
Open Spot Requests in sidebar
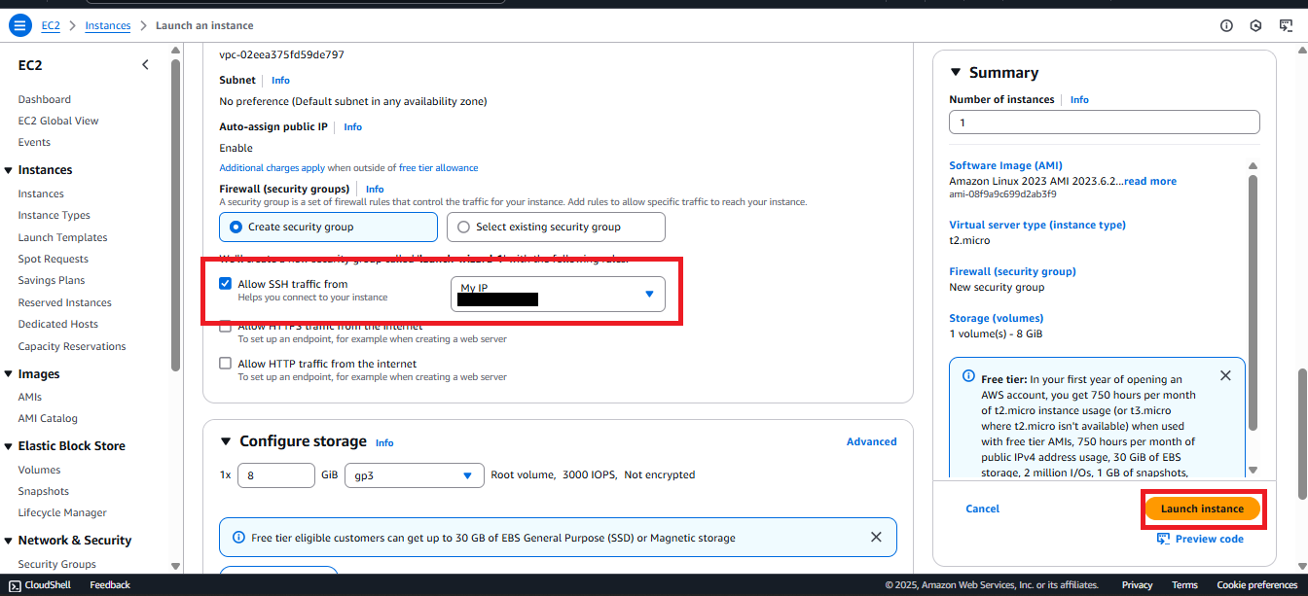click(x=54, y=259)
